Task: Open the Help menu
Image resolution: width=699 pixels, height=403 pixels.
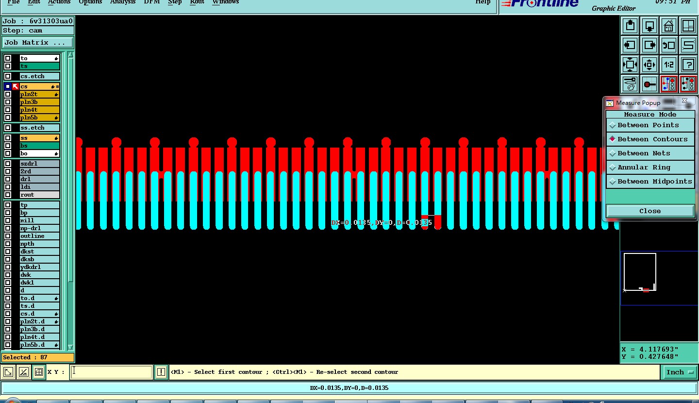Action: 483,2
